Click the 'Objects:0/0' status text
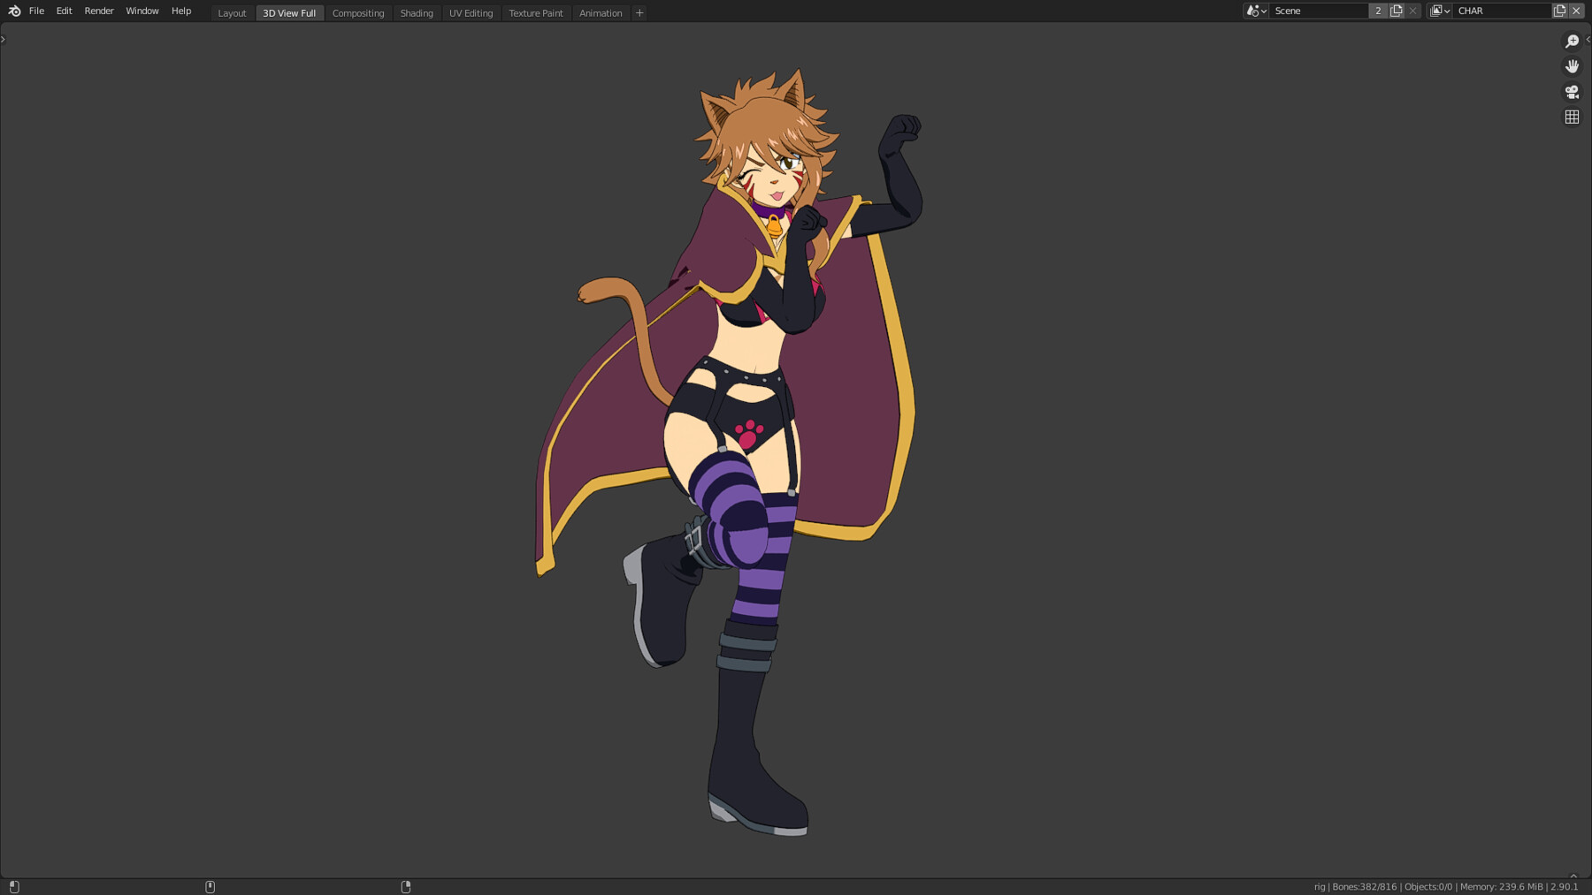The width and height of the screenshot is (1592, 895). tap(1428, 887)
